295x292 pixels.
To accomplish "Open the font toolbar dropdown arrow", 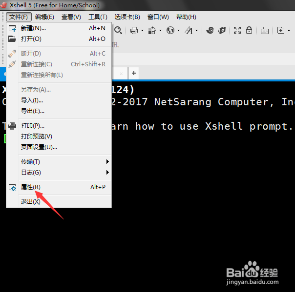I will (197, 30).
